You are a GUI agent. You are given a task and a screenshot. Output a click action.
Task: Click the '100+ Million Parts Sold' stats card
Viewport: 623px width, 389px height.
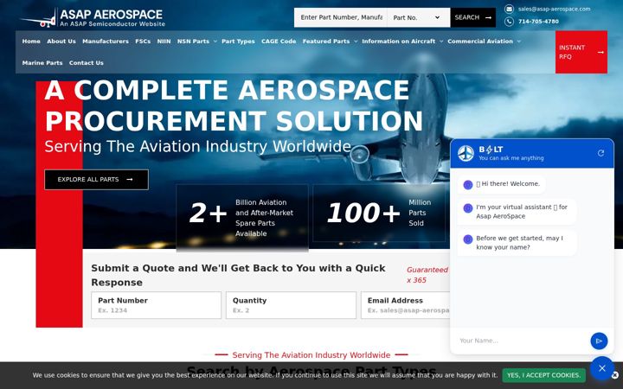[x=379, y=214]
